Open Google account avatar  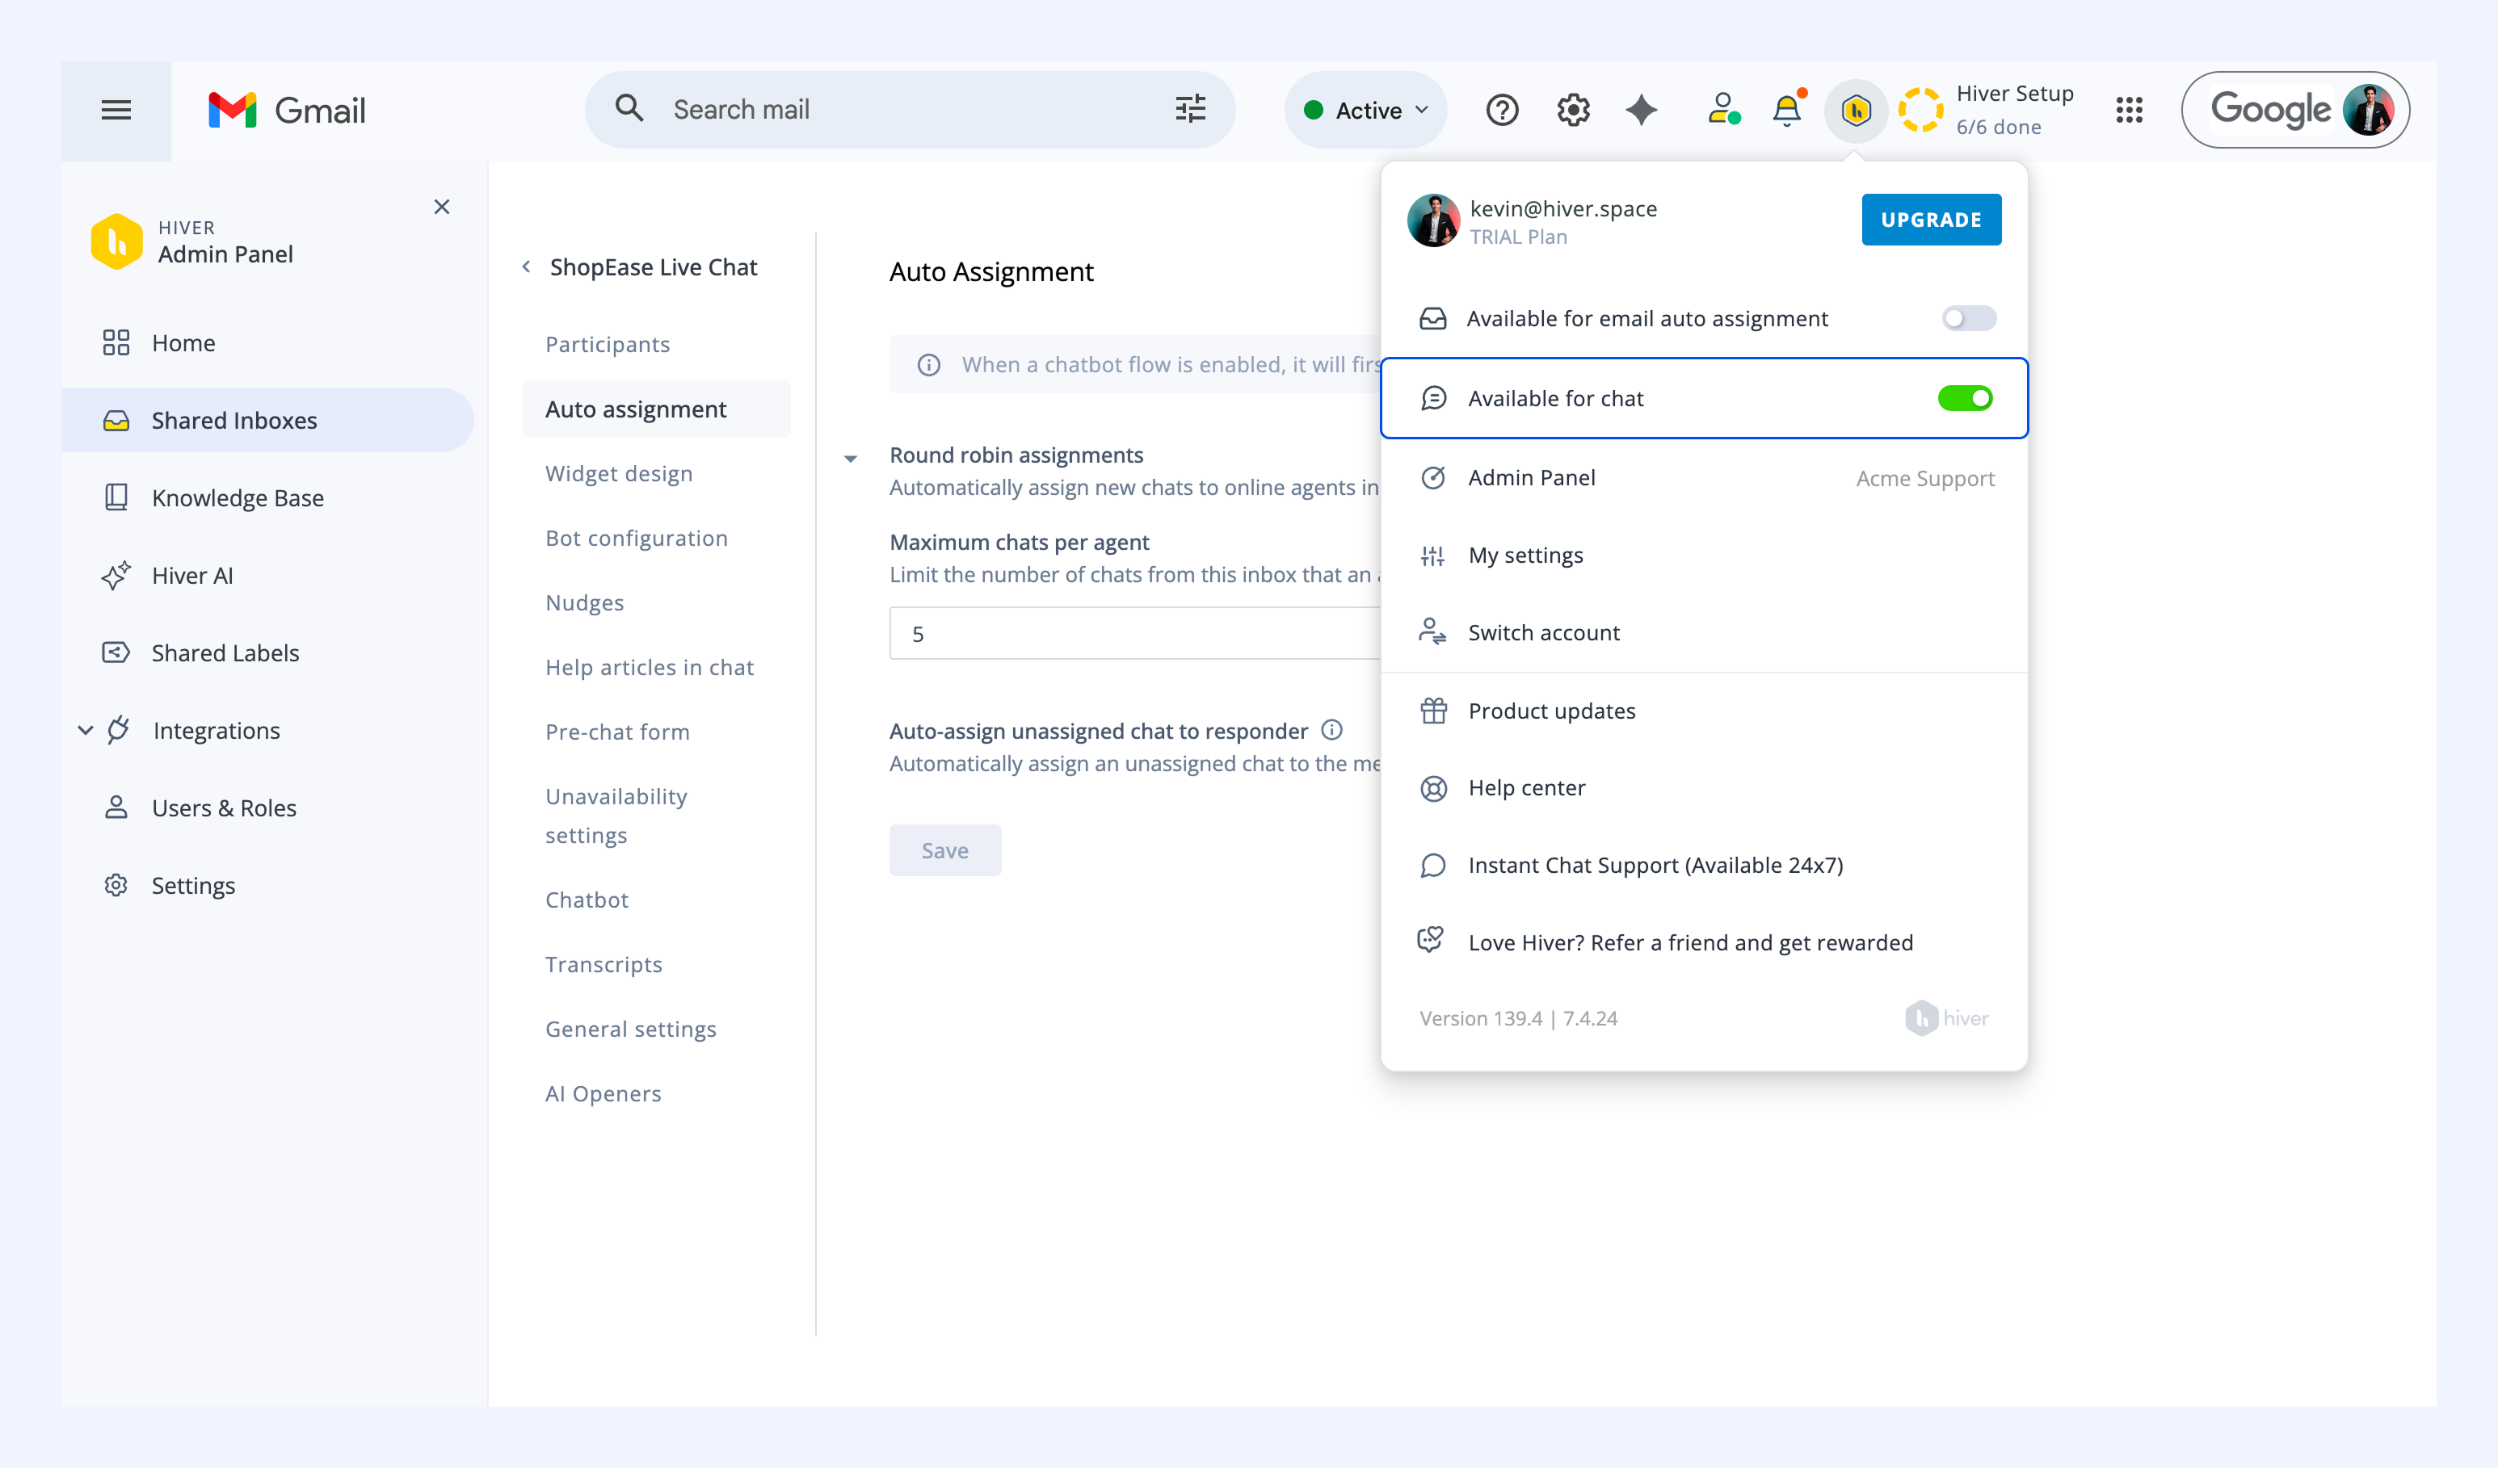2368,110
